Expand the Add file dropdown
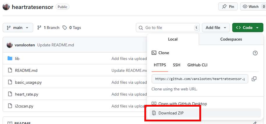The image size is (266, 124). click(x=216, y=28)
